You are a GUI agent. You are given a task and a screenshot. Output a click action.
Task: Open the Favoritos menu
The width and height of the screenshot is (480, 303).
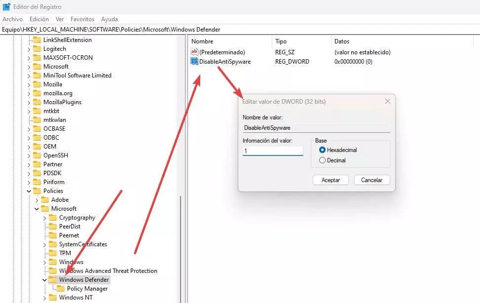pos(82,19)
